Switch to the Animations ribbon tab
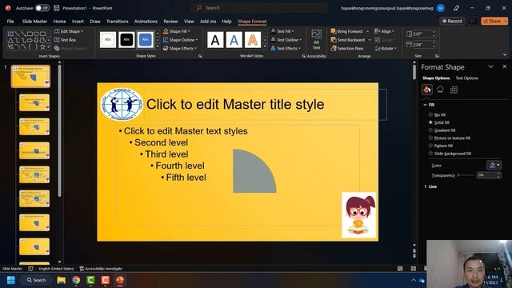512x288 pixels. point(146,22)
